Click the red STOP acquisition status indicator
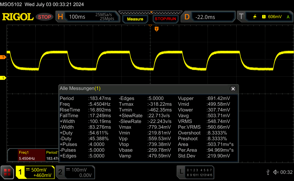 (x=45, y=17)
